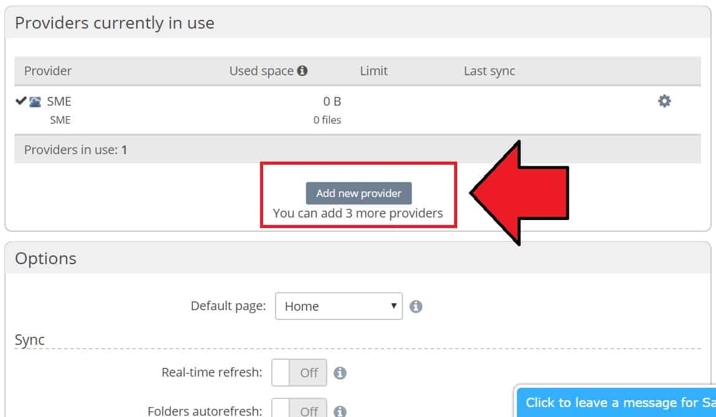Screen dimensions: 716x417
Task: Click the Provider column header
Action: pos(48,71)
